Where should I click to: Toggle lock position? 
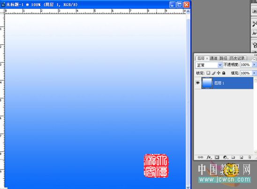219,73
